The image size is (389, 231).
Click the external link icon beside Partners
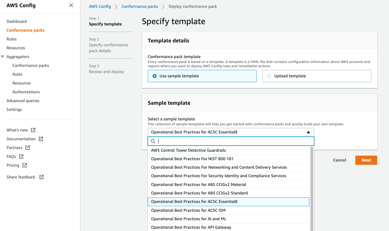tap(27, 147)
